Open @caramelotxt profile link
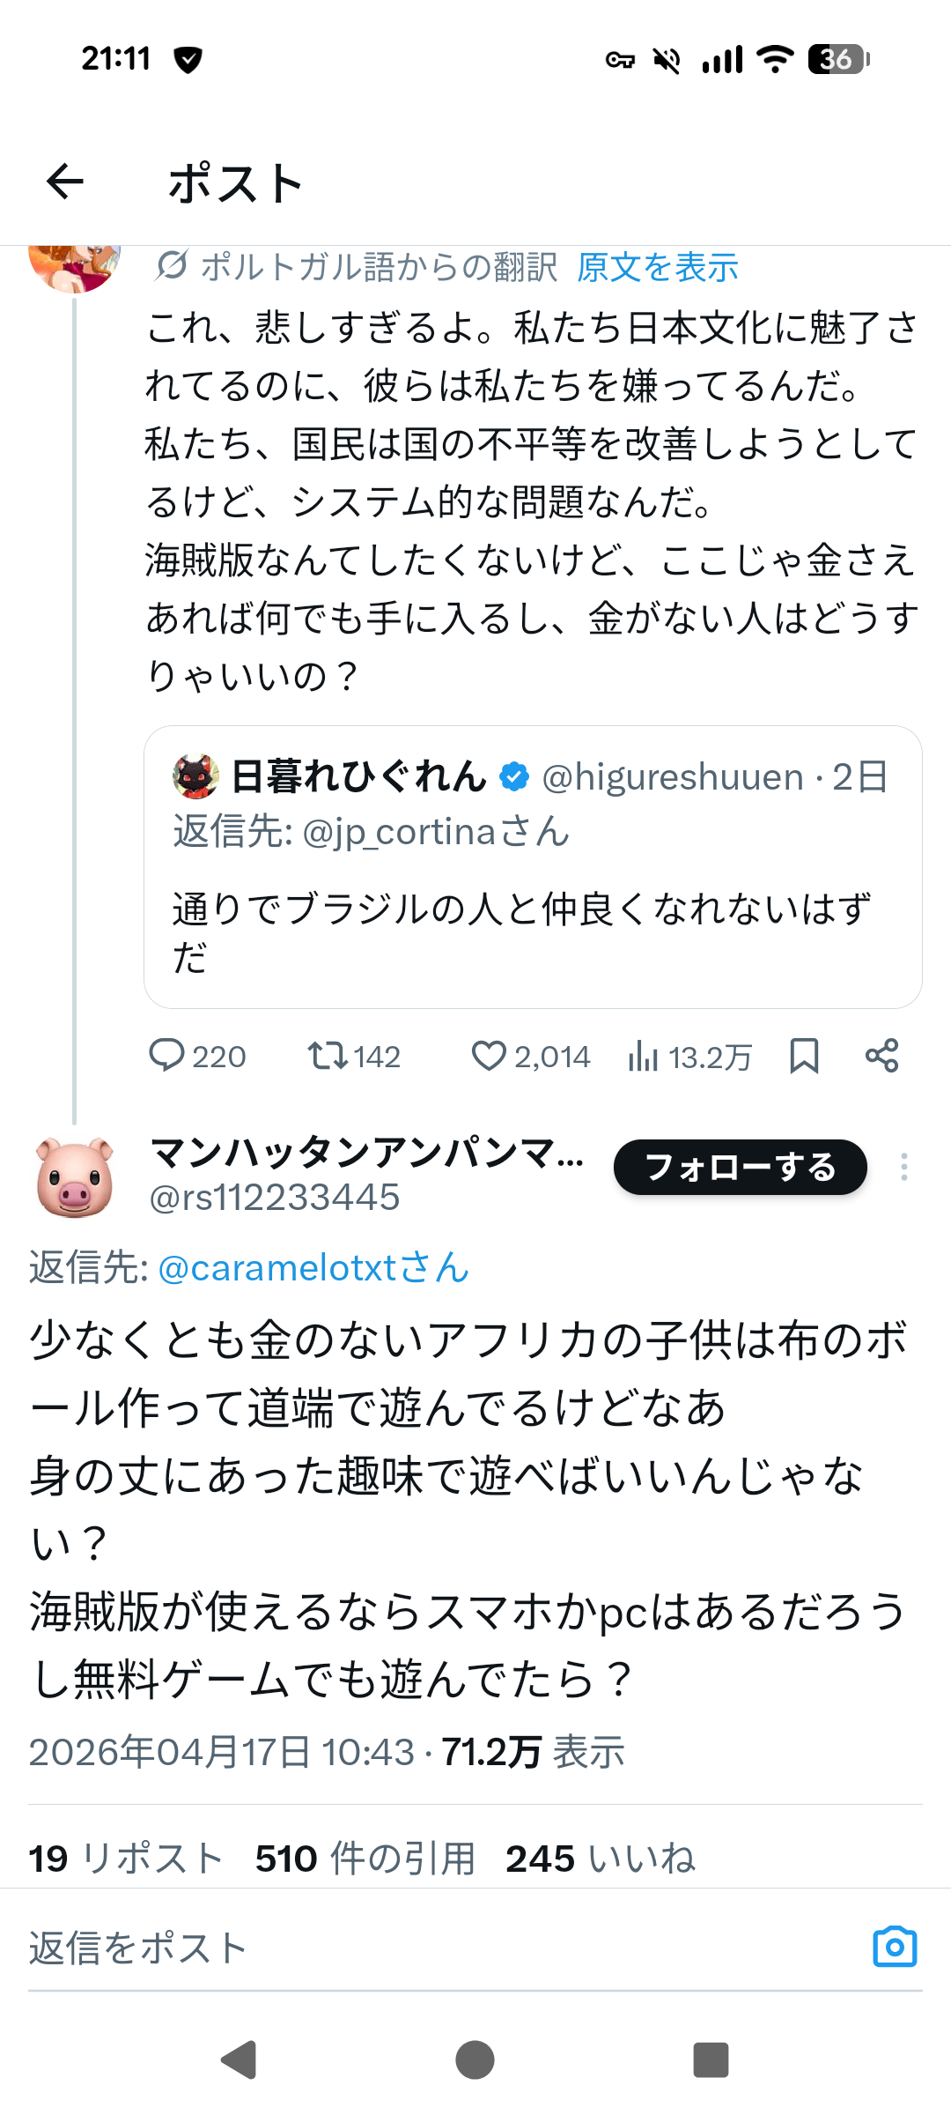Screen dimensions: 951x2115 pyautogui.click(x=313, y=1268)
